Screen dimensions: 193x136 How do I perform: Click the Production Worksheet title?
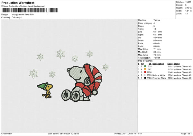pos(18,3)
